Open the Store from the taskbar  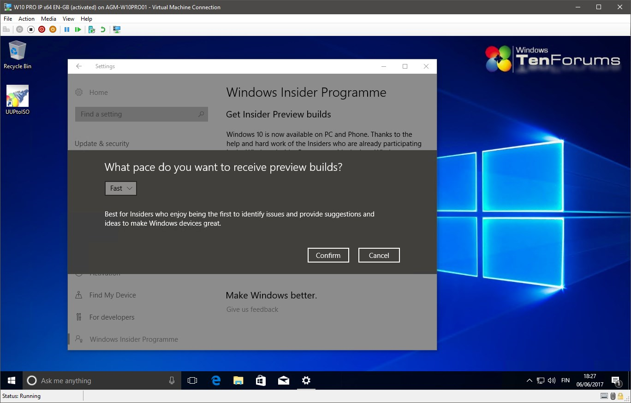(261, 380)
